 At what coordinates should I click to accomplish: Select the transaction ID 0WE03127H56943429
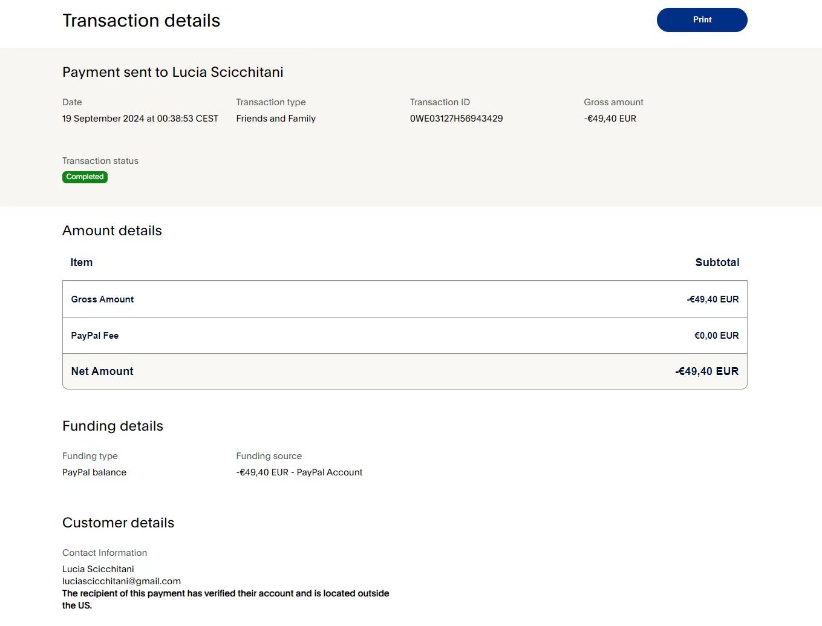coord(456,119)
